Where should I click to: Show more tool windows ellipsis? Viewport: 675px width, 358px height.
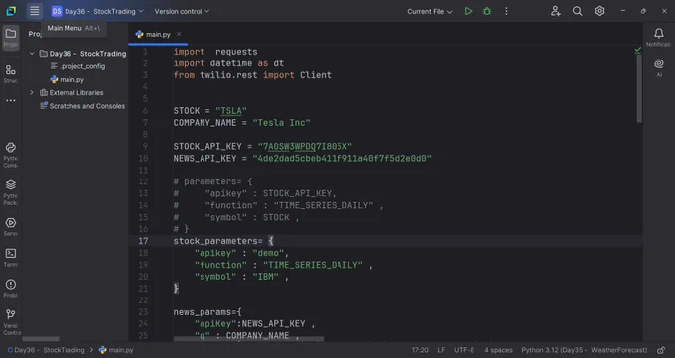[x=11, y=101]
